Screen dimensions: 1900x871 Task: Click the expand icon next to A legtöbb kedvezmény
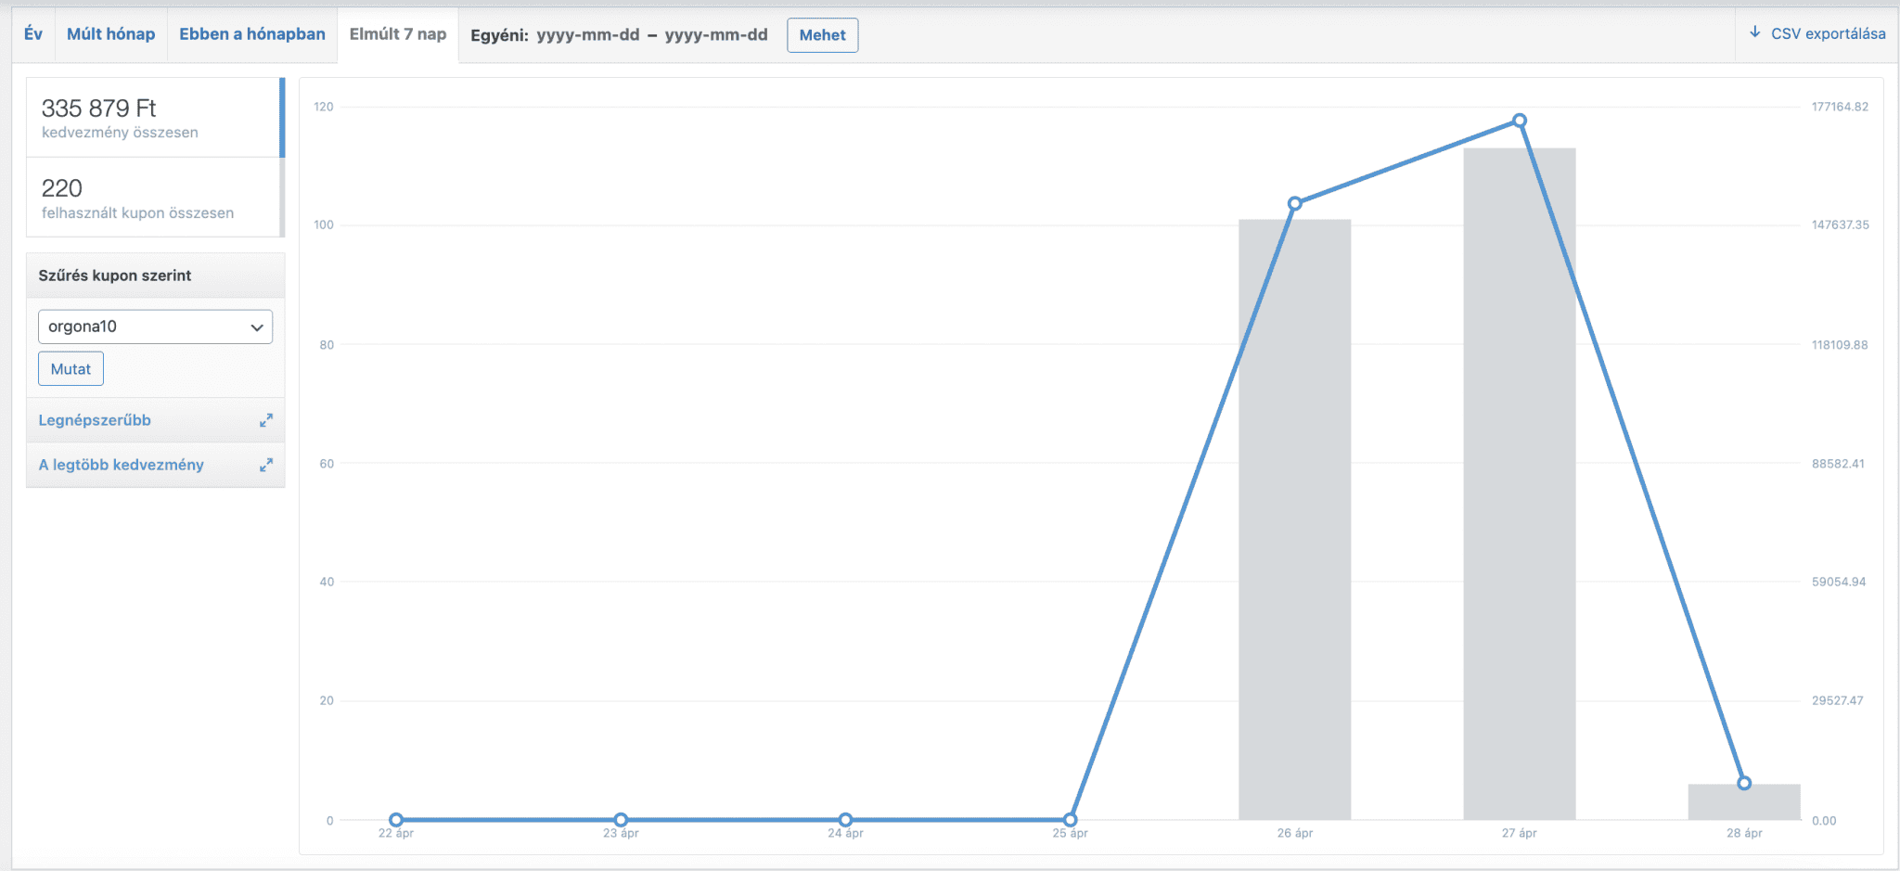tap(267, 465)
